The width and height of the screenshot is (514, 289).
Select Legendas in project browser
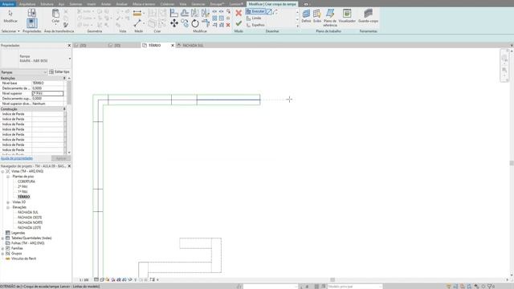tap(18, 233)
